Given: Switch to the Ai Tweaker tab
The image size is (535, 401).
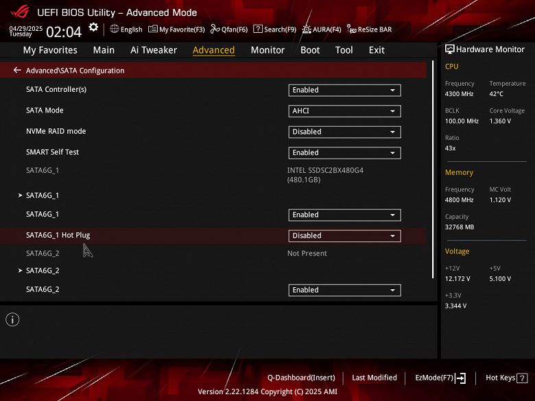Looking at the screenshot, I should tap(154, 50).
